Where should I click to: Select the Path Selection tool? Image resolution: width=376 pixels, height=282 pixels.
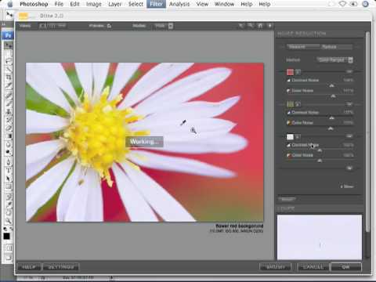(x=9, y=179)
